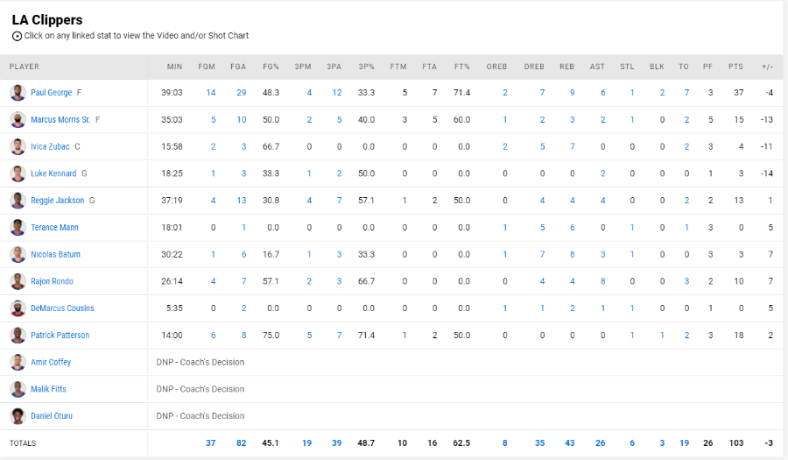
Task: Click Paul George's minutes 39:03
Action: [172, 93]
